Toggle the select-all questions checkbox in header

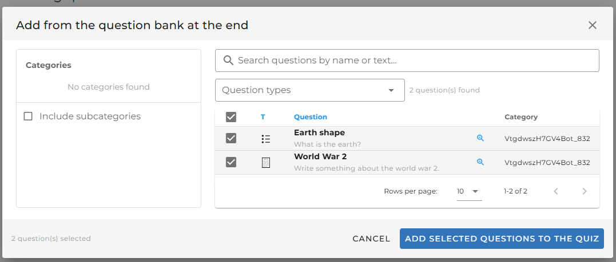(231, 117)
